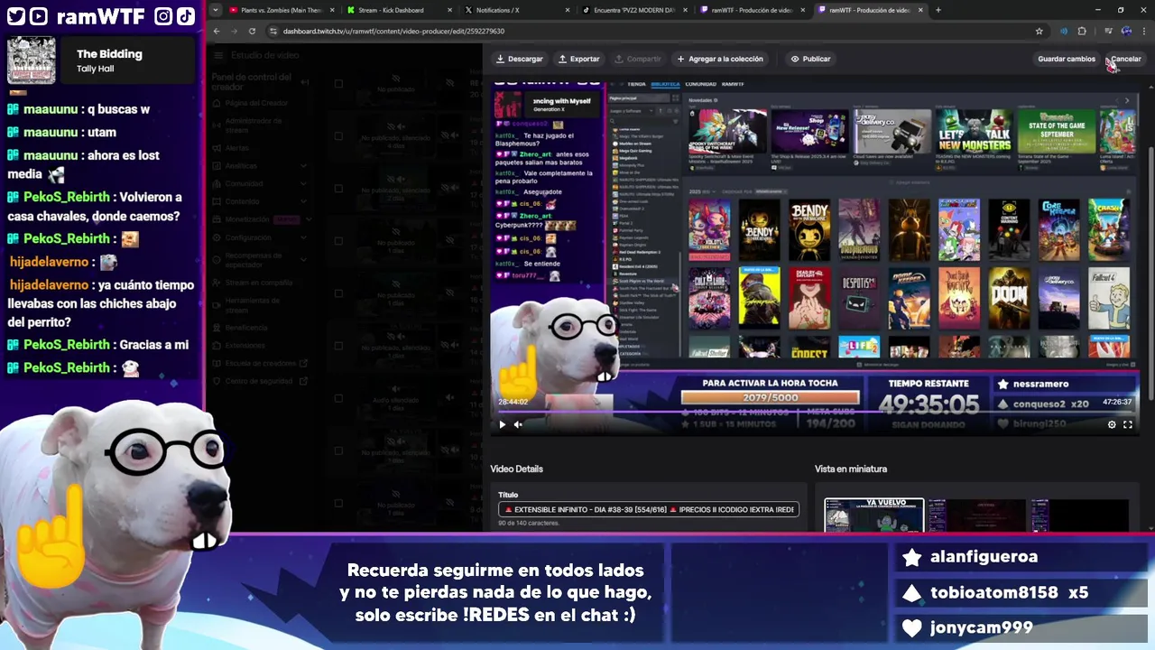Click Guardar cambios
Screen dimensions: 1155x650
1067,59
